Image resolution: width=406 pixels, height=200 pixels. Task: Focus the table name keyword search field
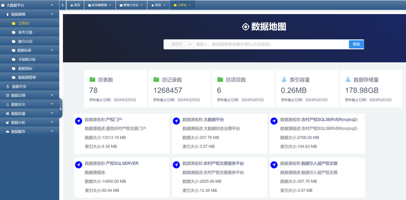272,44
